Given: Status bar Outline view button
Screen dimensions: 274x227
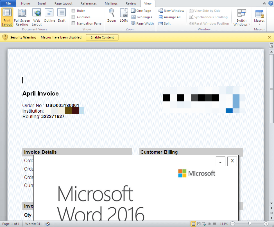Looking at the screenshot, I should tap(209, 224).
